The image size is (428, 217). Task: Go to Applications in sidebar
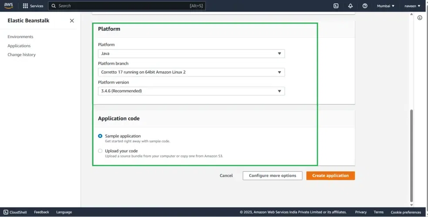tap(19, 46)
